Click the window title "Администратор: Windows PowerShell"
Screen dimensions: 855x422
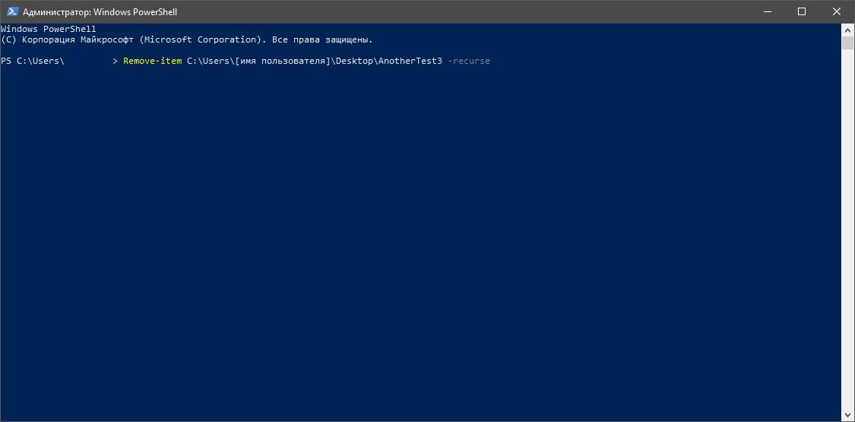[x=100, y=12]
